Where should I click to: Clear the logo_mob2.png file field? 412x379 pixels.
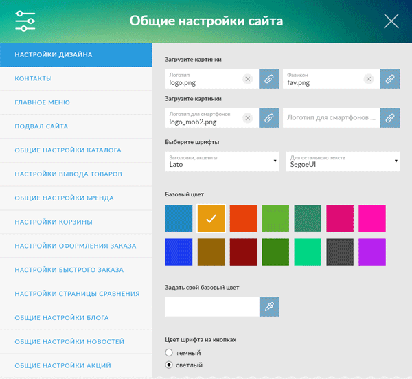click(247, 118)
